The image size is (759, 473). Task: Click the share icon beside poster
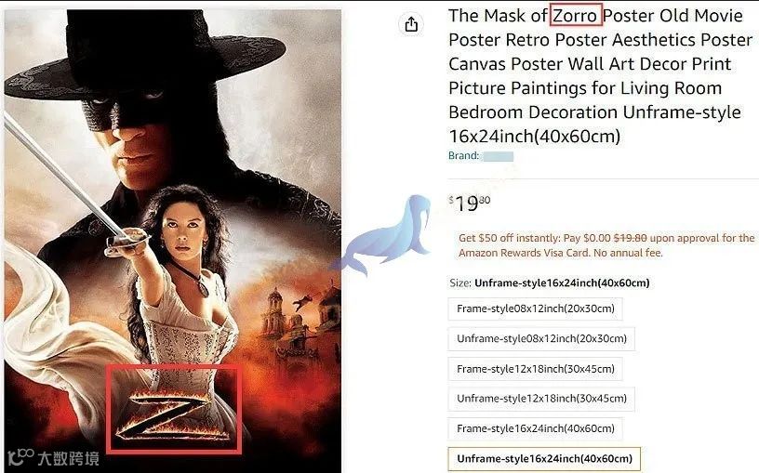tap(411, 24)
